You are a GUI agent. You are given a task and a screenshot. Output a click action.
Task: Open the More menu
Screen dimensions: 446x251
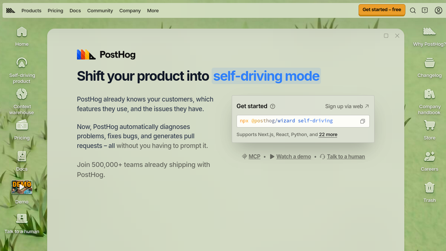(153, 11)
